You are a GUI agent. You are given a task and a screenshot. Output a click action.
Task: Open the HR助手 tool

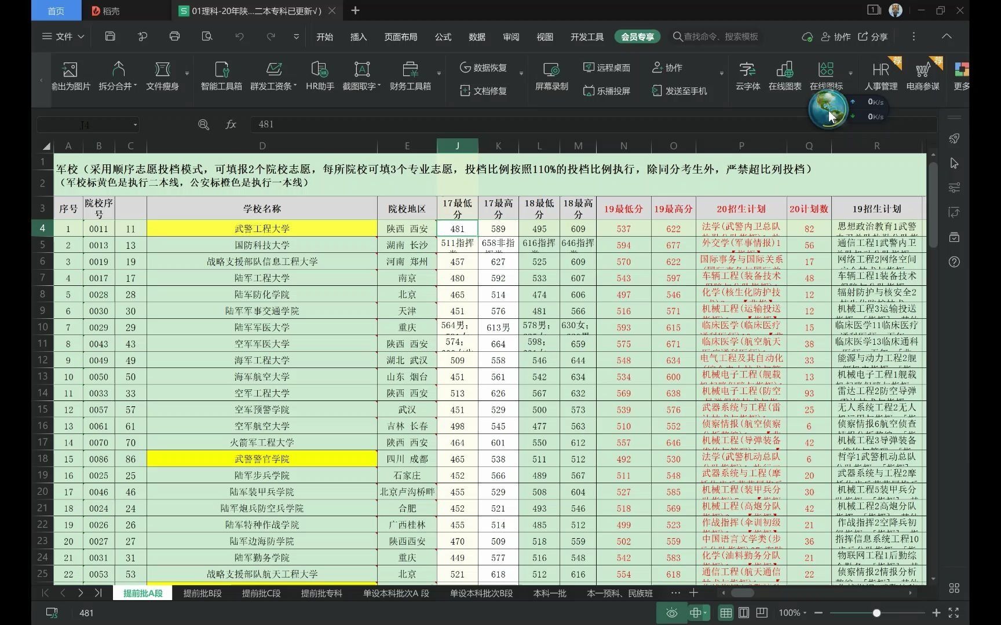tap(320, 76)
